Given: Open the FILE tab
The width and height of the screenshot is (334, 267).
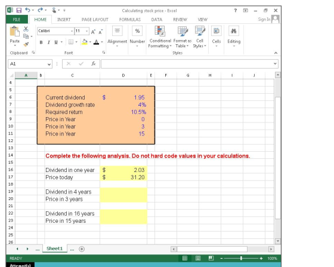Looking at the screenshot, I should tap(17, 19).
